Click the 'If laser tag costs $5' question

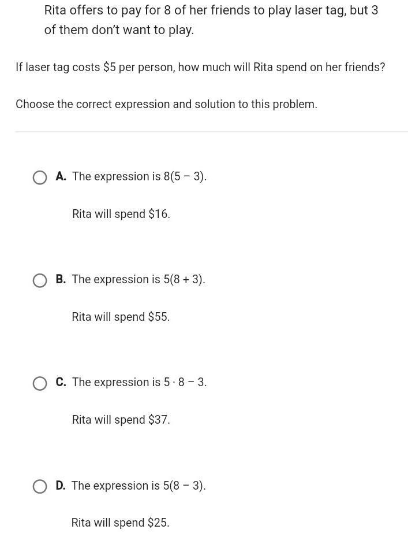200,67
